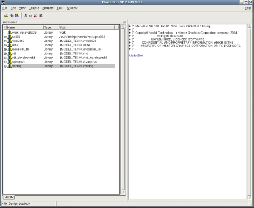Open the Window menu
The height and width of the screenshot is (208, 254).
click(x=72, y=8)
